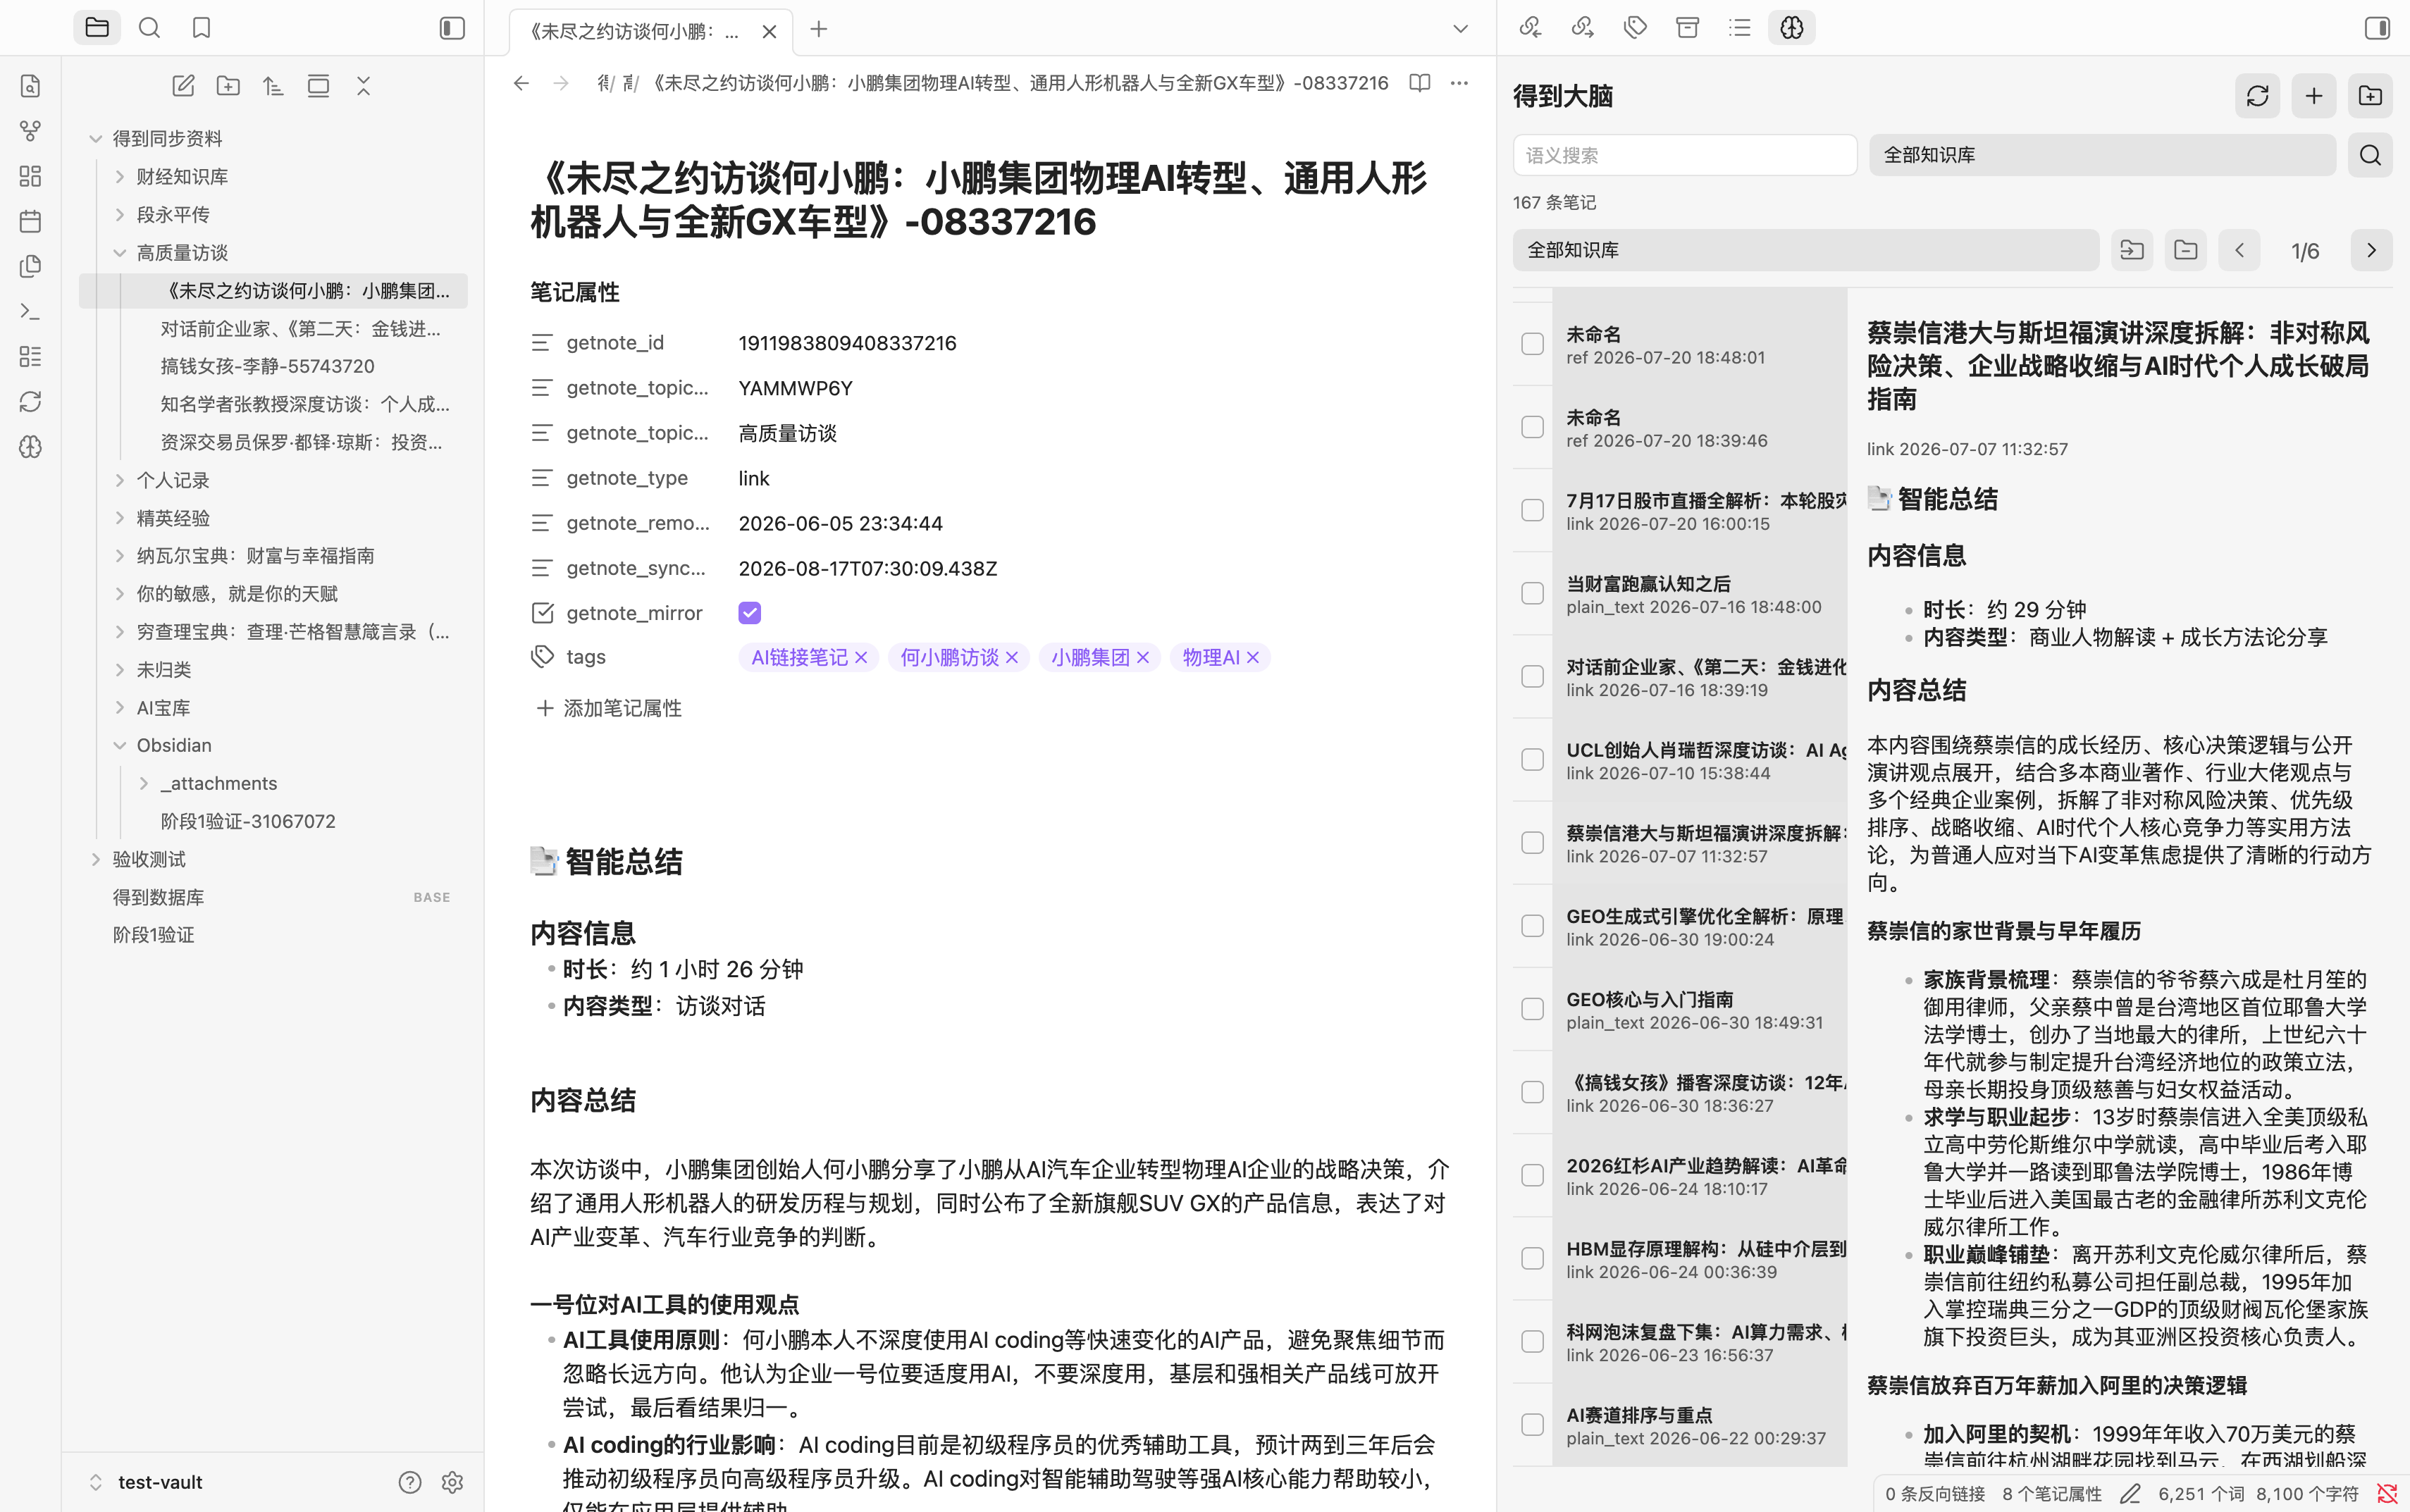
Task: Check the 未命名 18:39:46 note
Action: pos(1532,427)
